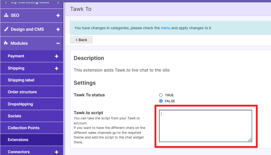Click the Tawk To status label
Image resolution: width=271 pixels, height=155 pixels.
click(x=89, y=95)
